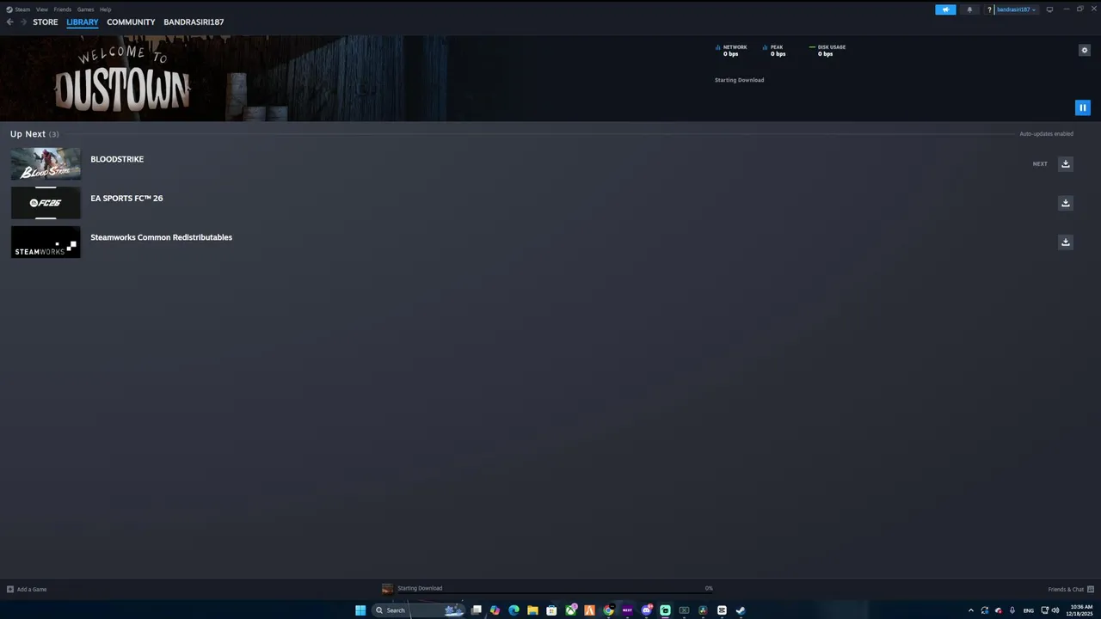Open Microsoft Edge from taskbar
The width and height of the screenshot is (1101, 619).
pos(514,610)
